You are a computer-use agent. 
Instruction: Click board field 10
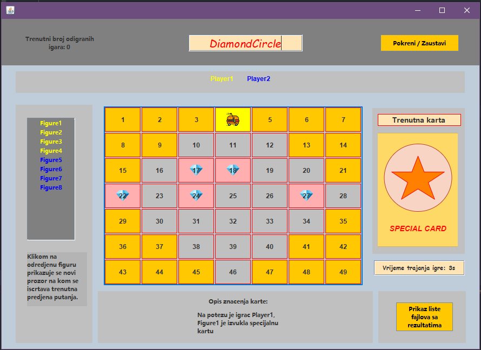coord(196,145)
